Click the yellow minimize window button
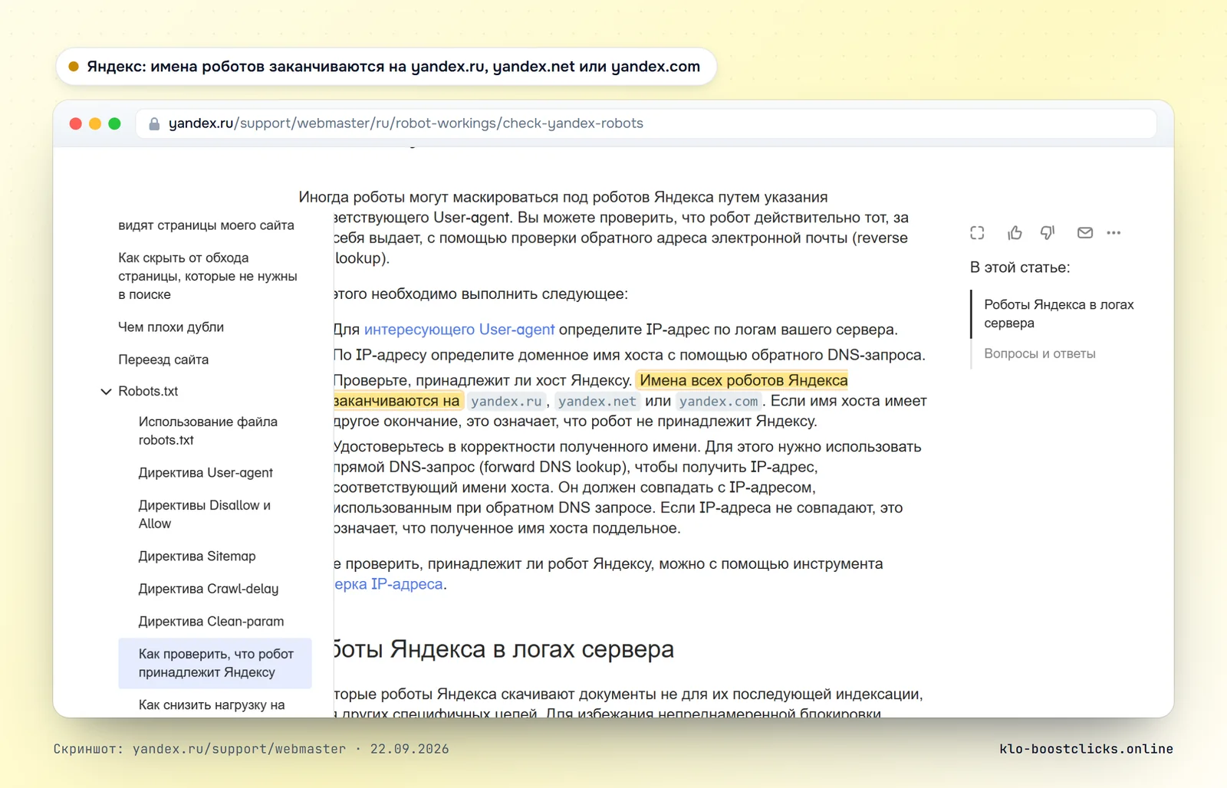The height and width of the screenshot is (788, 1227). click(95, 123)
